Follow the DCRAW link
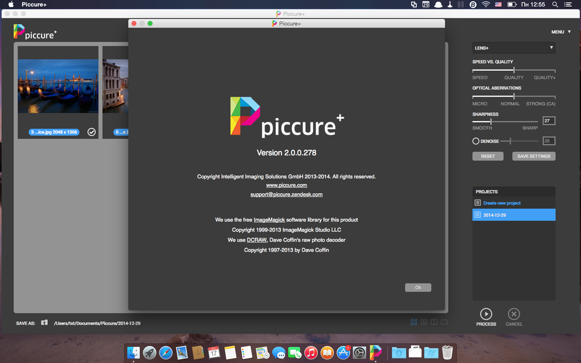The width and height of the screenshot is (581, 363). tap(257, 240)
